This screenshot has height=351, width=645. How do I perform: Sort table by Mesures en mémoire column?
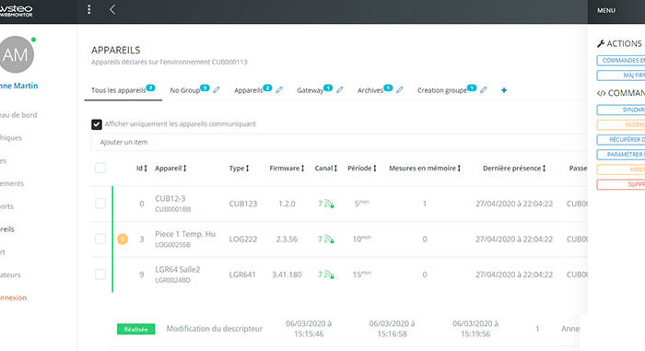coord(425,169)
